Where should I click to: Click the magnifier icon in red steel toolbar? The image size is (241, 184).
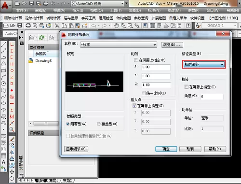tap(12, 129)
